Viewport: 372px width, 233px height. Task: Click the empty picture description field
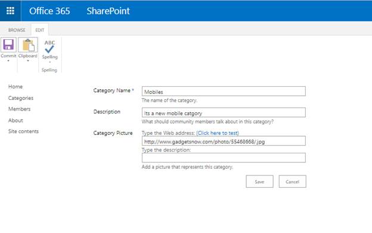[224, 158]
